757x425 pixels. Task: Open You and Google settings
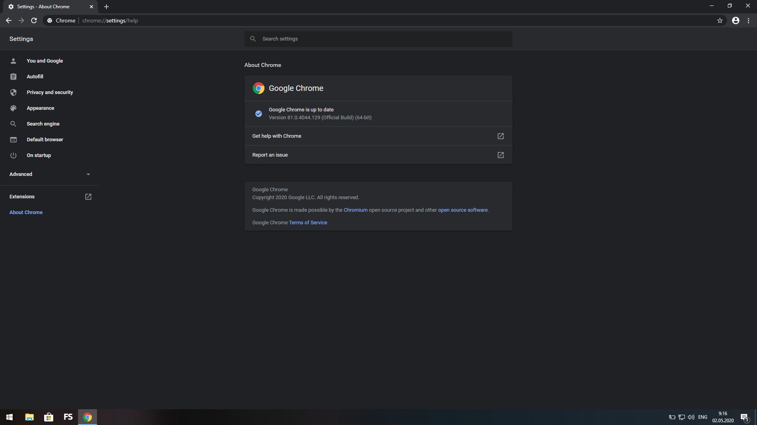click(45, 61)
